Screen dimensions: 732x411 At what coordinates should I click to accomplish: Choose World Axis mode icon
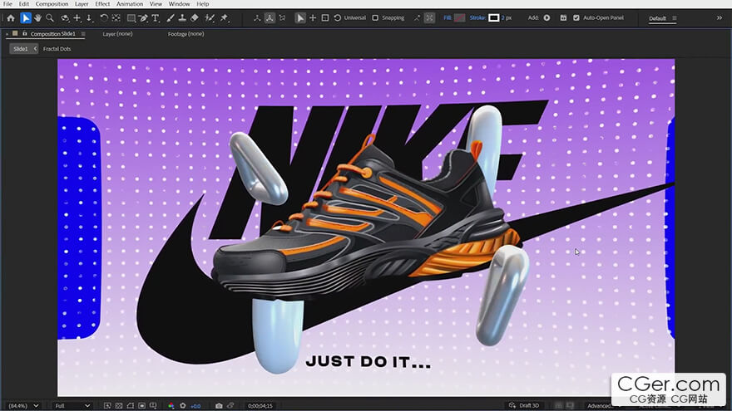[x=270, y=18]
